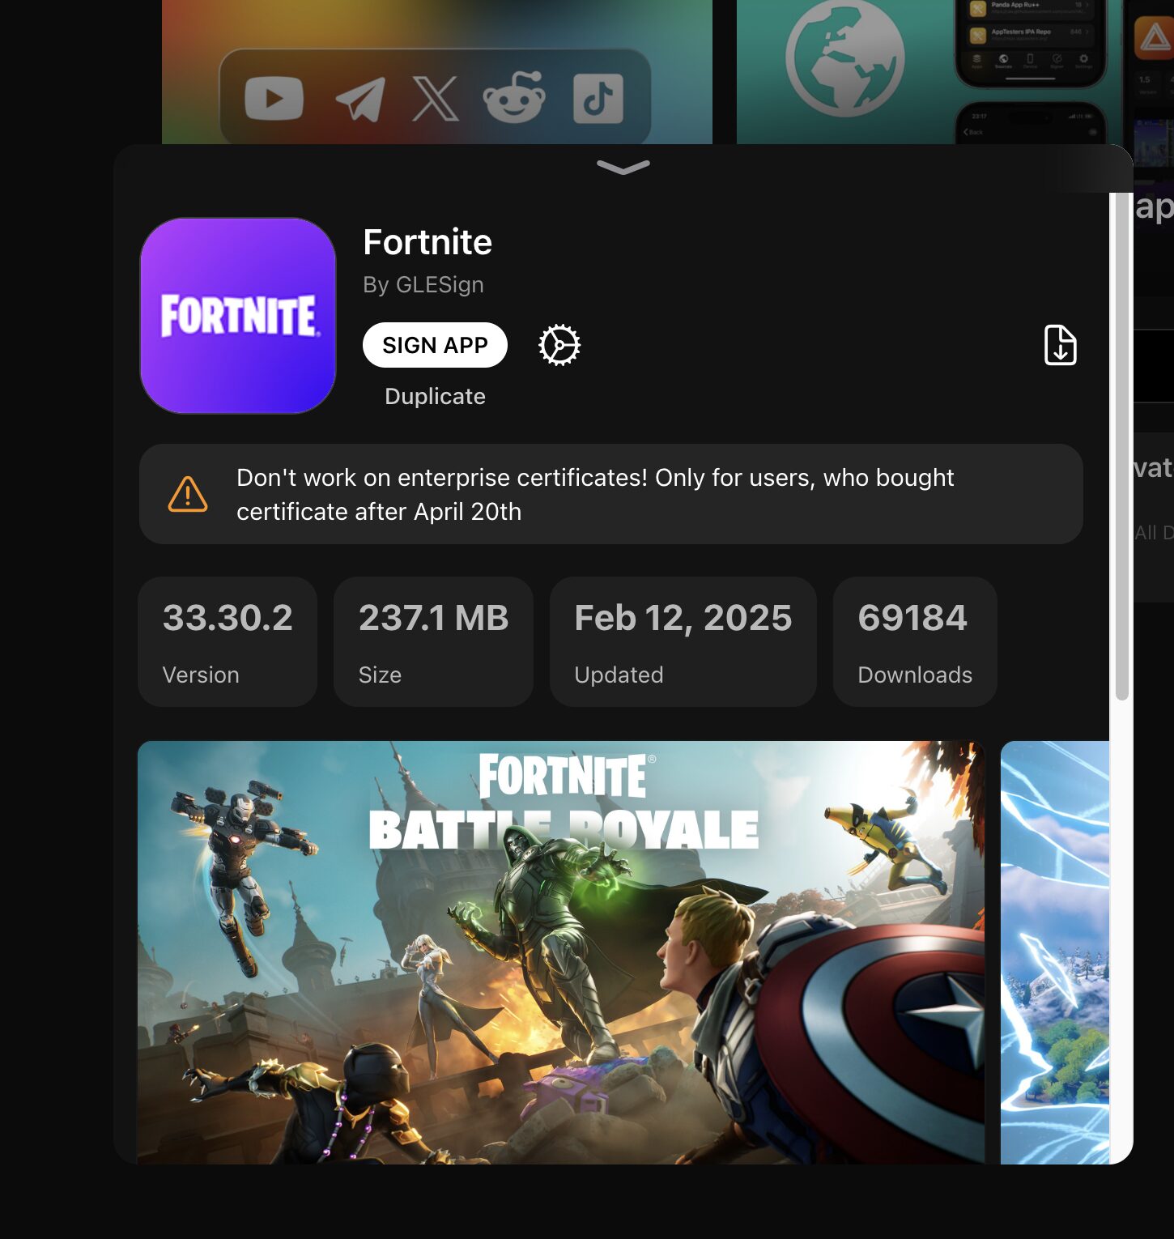1174x1239 pixels.
Task: Click the warning triangle icon
Action: pos(187,494)
